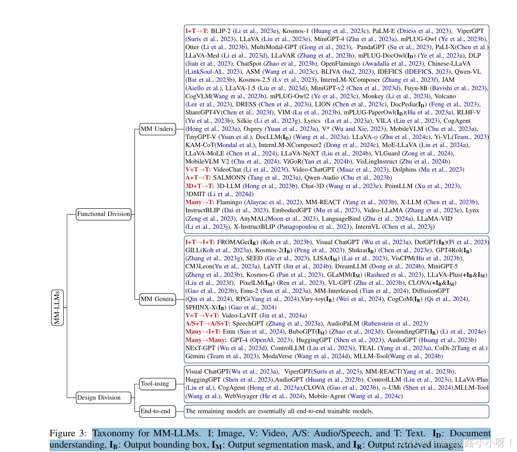Click the red 'V+T→T:' category label
The image size is (517, 452).
198,170
